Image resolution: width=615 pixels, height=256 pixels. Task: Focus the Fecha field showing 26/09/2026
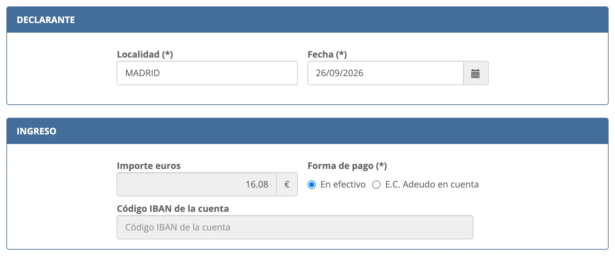pos(386,73)
